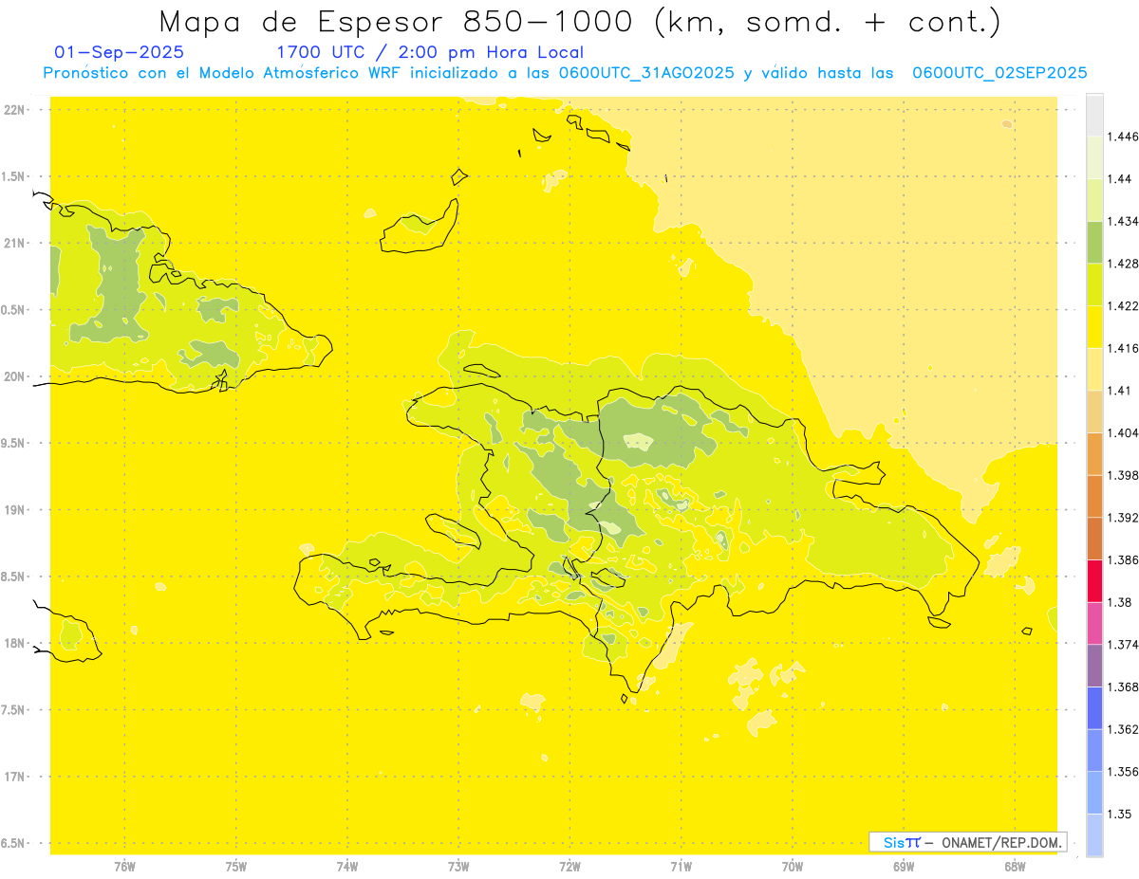This screenshot has width=1139, height=879.
Task: Click the legend value '1.404'
Action: [x=1124, y=433]
